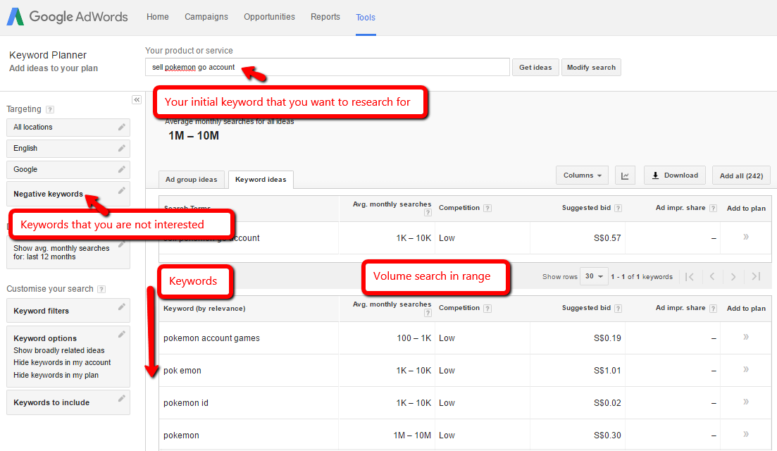
Task: Go to first page of keywords
Action: point(689,276)
